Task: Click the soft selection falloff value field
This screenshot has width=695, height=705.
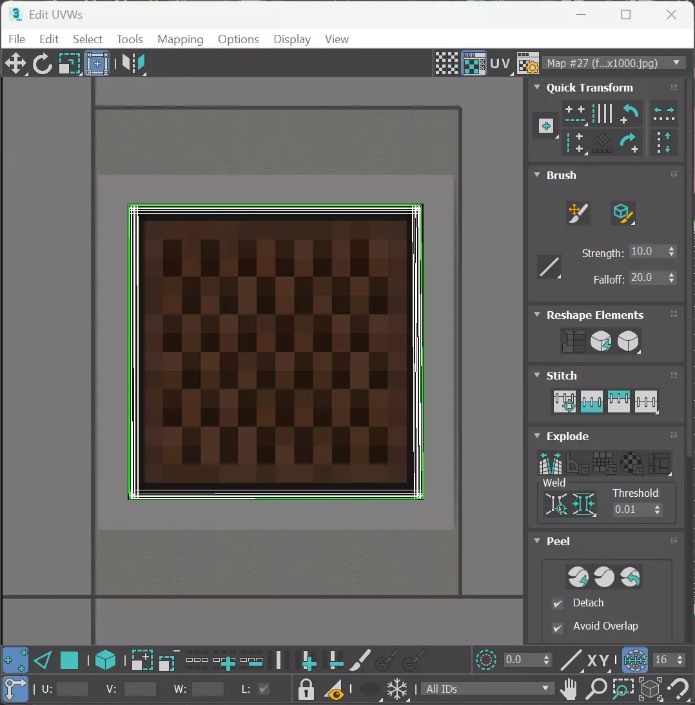Action: [x=522, y=660]
